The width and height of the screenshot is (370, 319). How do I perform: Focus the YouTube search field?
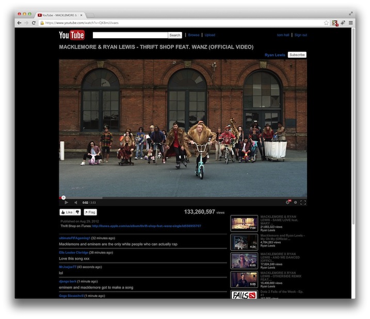tap(130, 35)
